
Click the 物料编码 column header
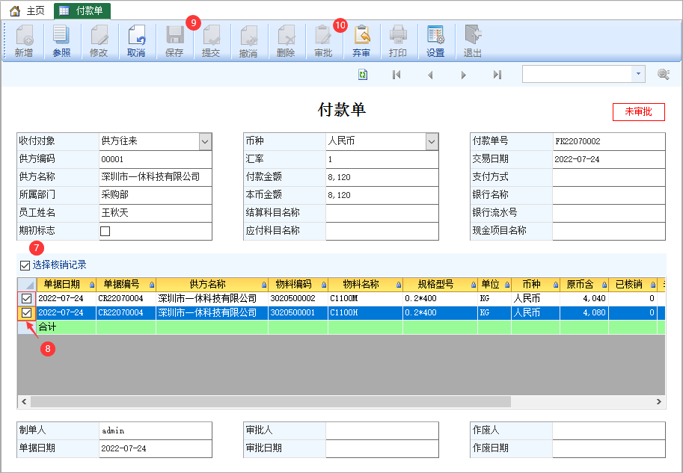298,285
